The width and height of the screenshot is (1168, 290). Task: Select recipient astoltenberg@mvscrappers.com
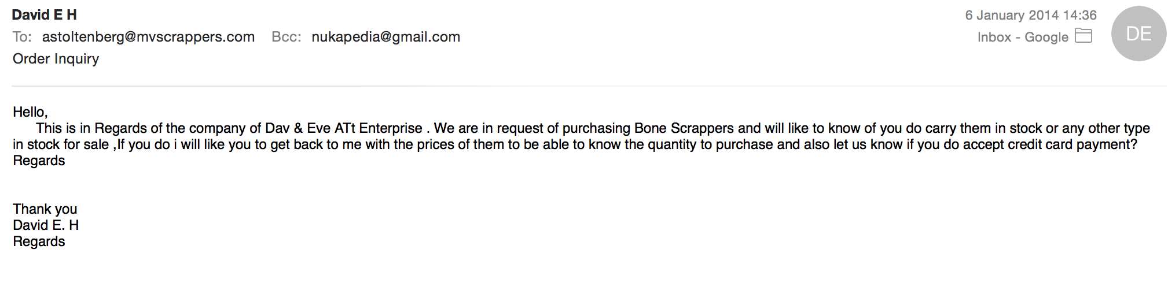click(x=148, y=37)
